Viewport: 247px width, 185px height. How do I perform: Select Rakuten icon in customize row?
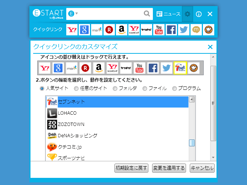[85, 68]
